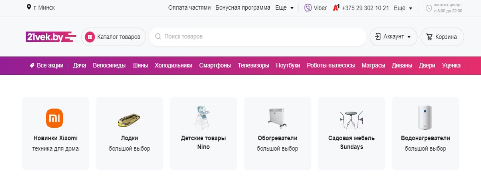Open Каталог товаров button
481x180 pixels.
coord(113,37)
